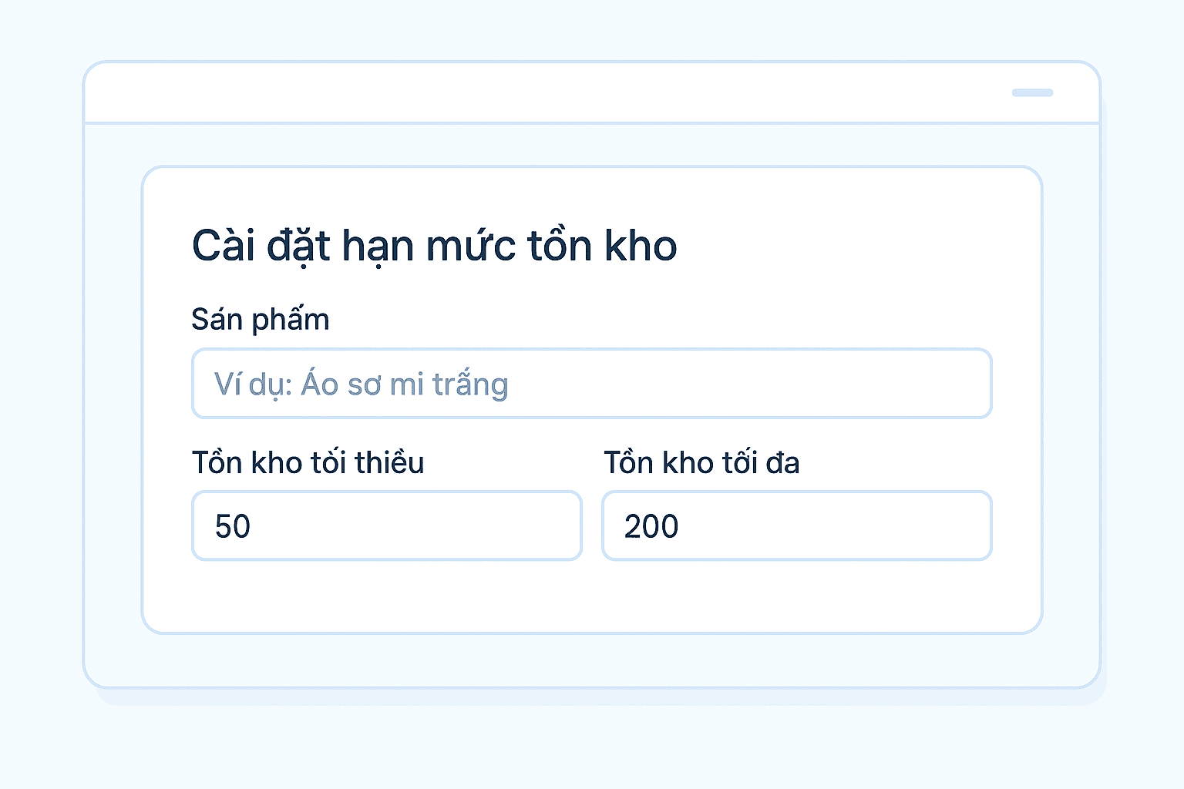
Task: Click the word "kho" ending the heading
Action: (x=641, y=246)
